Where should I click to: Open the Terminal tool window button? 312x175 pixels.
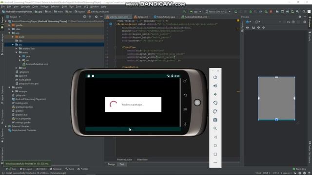tap(56, 169)
